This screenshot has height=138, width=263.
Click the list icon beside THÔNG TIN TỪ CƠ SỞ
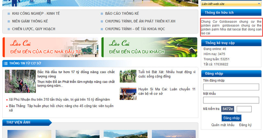point(6,63)
